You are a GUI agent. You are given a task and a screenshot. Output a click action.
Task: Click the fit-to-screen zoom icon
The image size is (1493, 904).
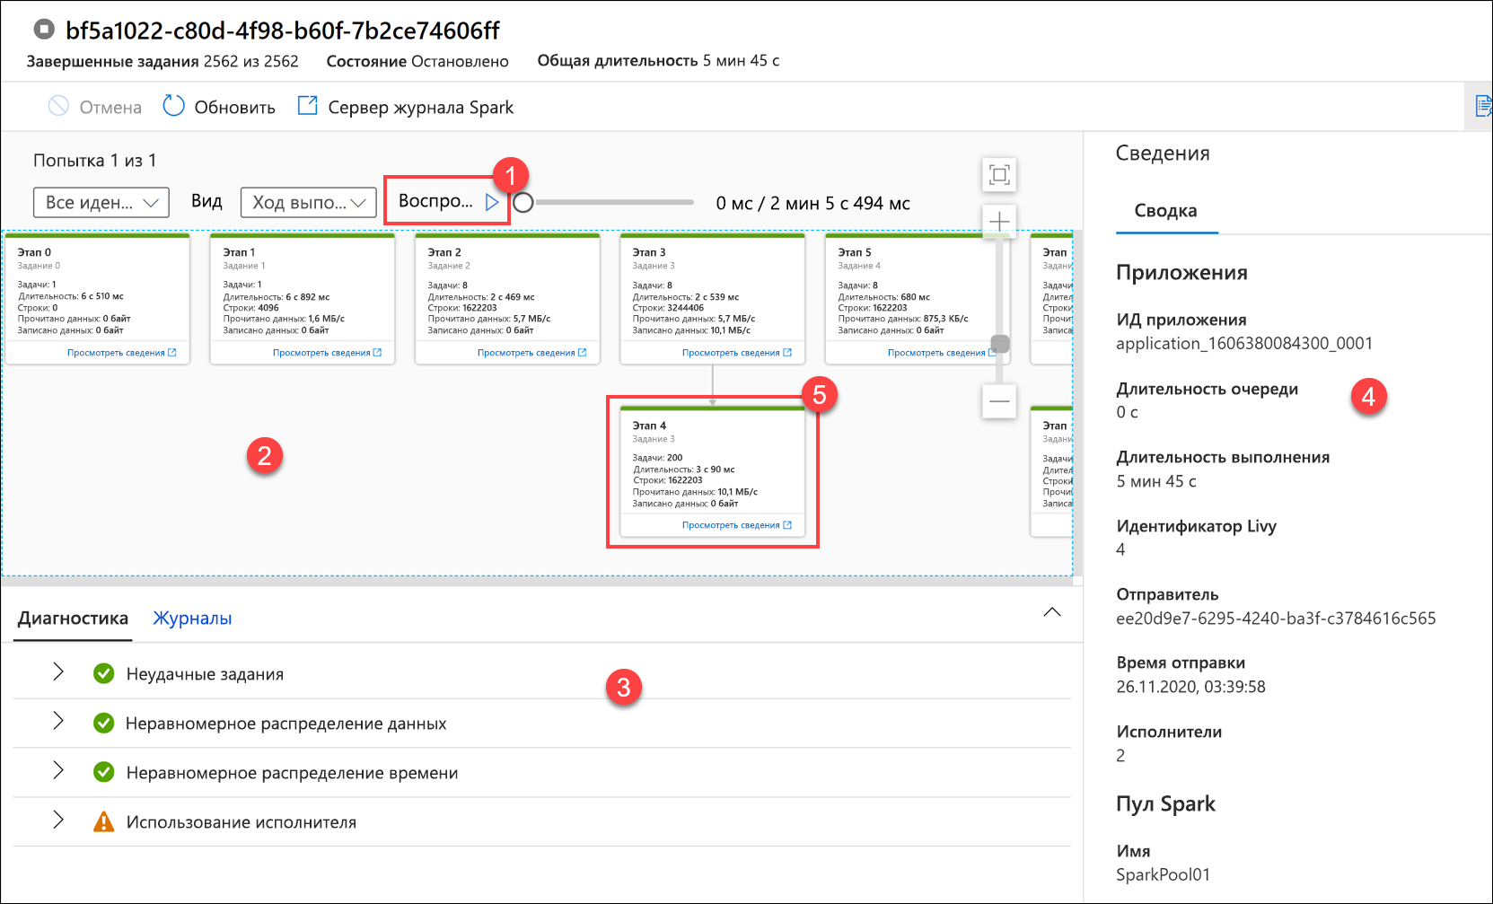(999, 174)
